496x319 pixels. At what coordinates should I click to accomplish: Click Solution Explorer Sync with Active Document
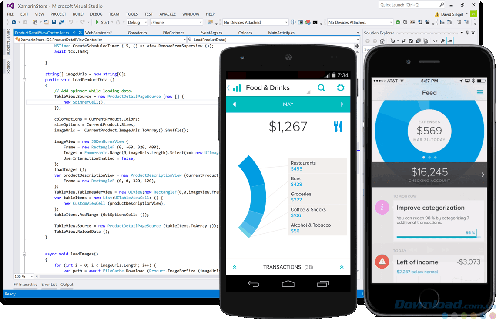(x=403, y=41)
